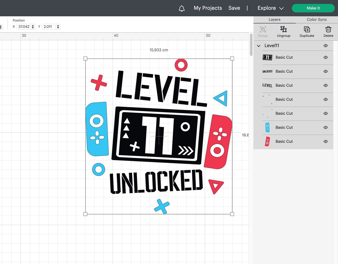This screenshot has width=338, height=264.
Task: Select the Ungroup icon
Action: click(x=283, y=30)
